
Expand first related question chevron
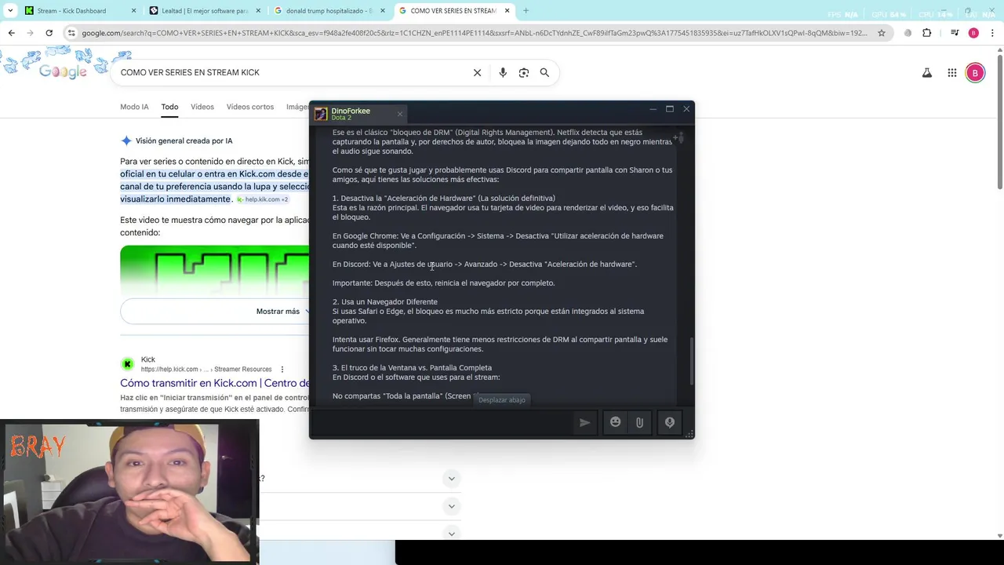451,478
